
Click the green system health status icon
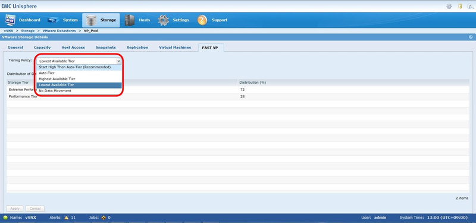click(5, 218)
